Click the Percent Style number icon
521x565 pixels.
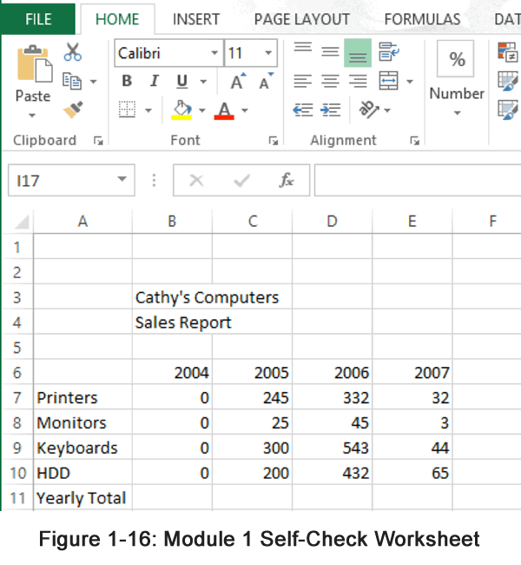457,59
